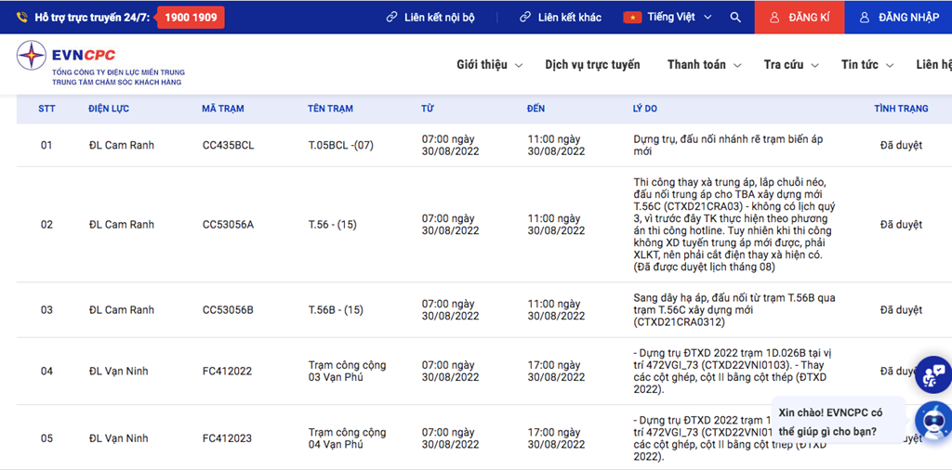952x470 pixels.
Task: Click the customer support chat icon
Action: 933,373
